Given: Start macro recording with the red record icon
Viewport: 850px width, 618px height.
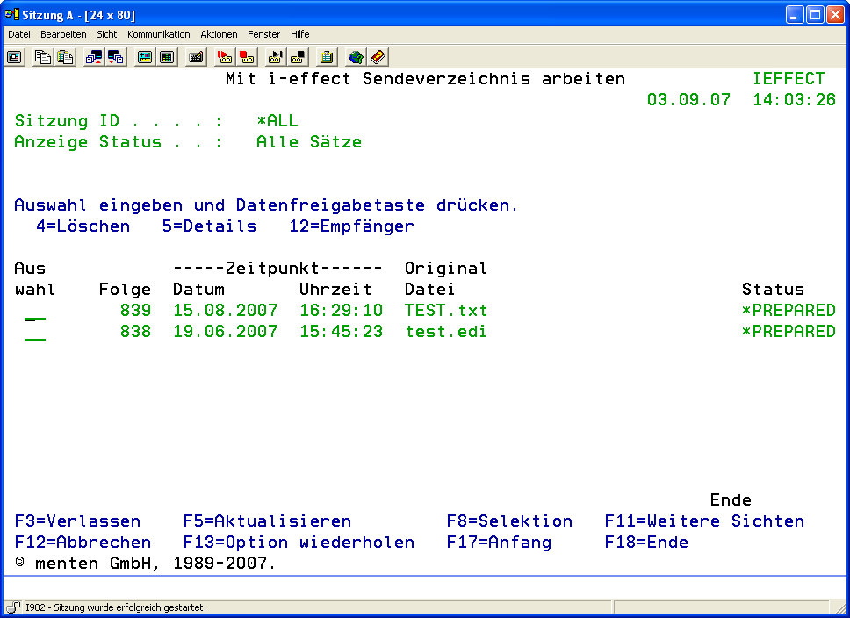Looking at the screenshot, I should 225,57.
